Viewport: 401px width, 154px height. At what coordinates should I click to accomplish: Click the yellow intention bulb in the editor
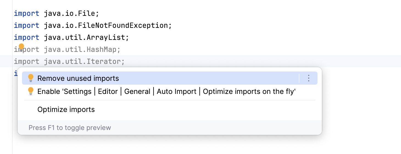21,47
